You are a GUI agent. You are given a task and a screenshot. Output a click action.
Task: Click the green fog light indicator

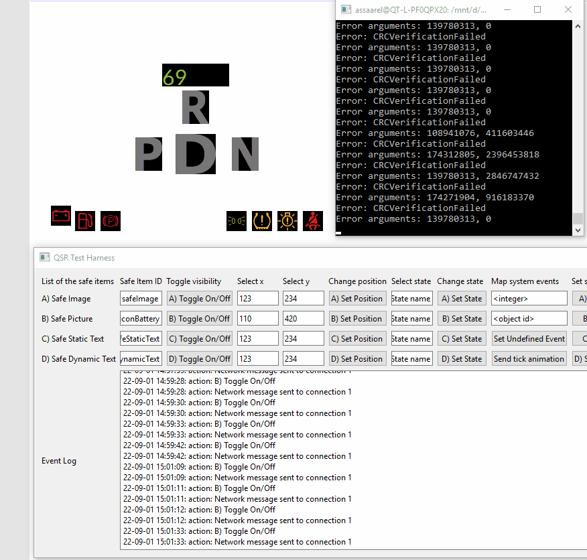[236, 220]
